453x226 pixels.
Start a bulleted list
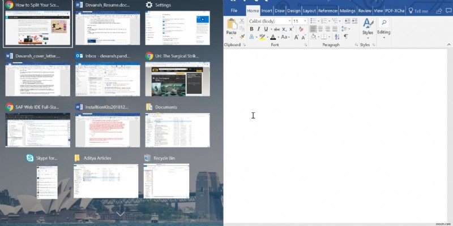pos(313,21)
